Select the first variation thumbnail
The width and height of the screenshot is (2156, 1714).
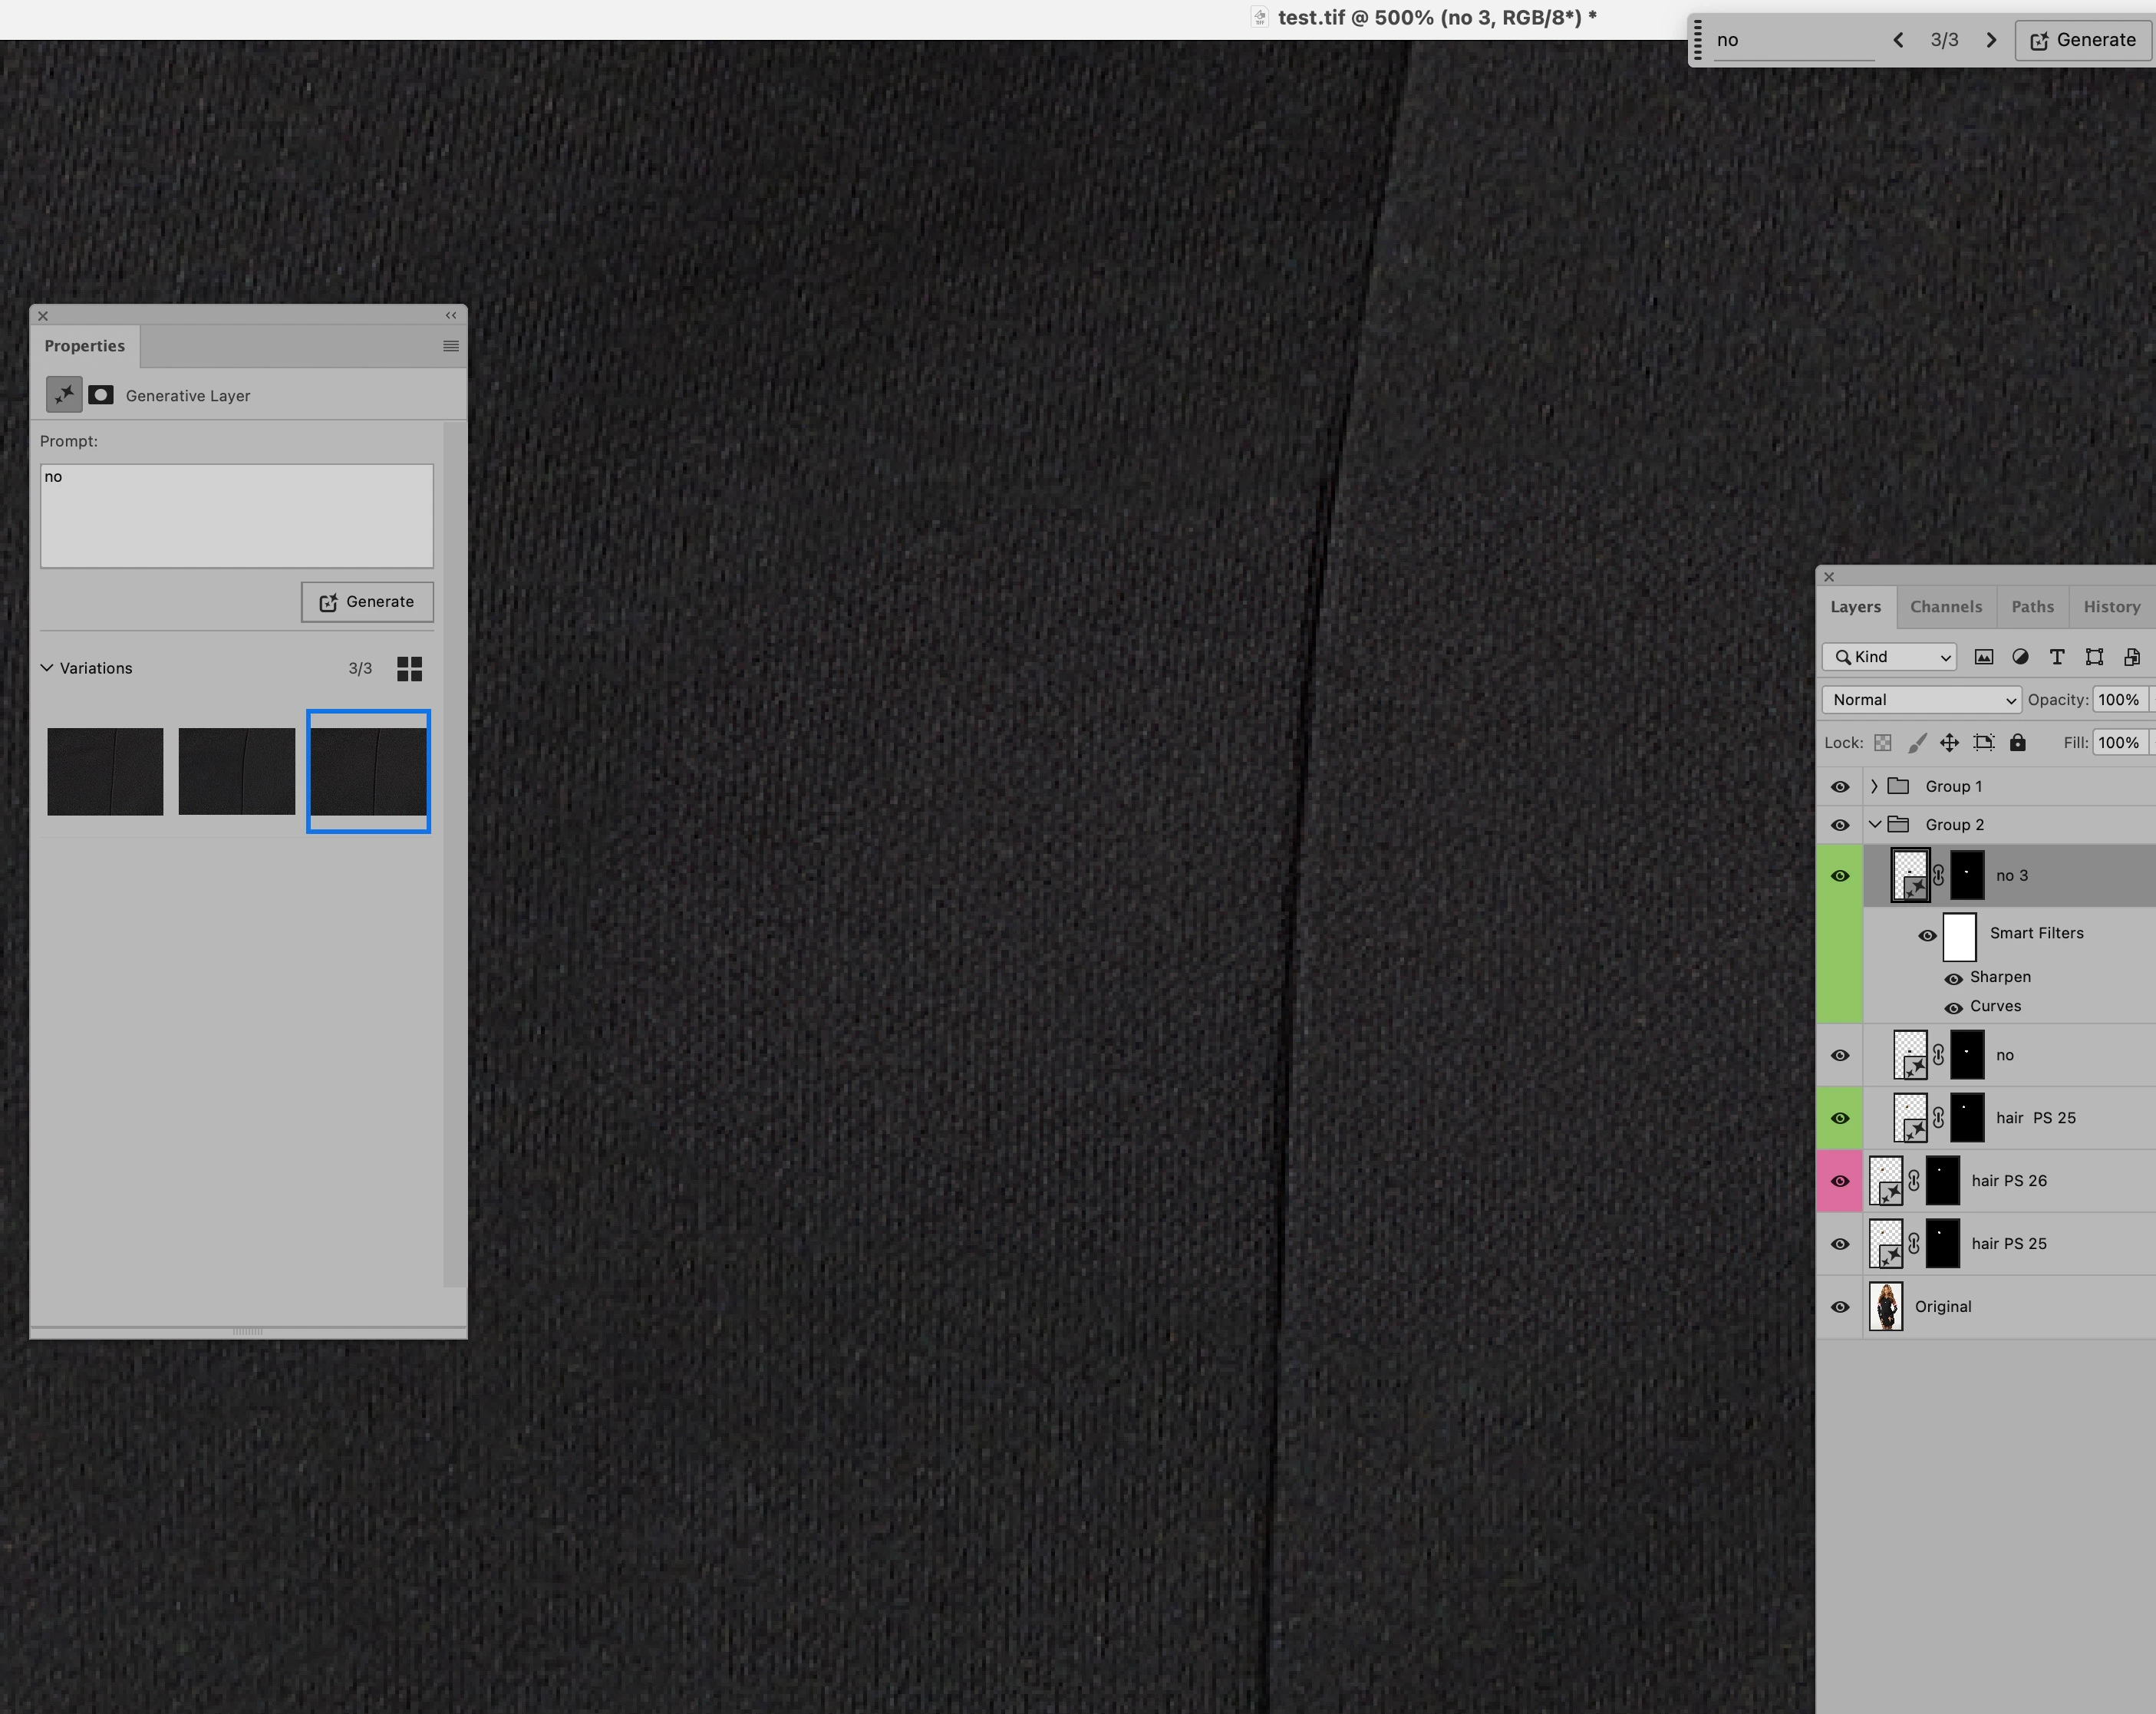(105, 771)
